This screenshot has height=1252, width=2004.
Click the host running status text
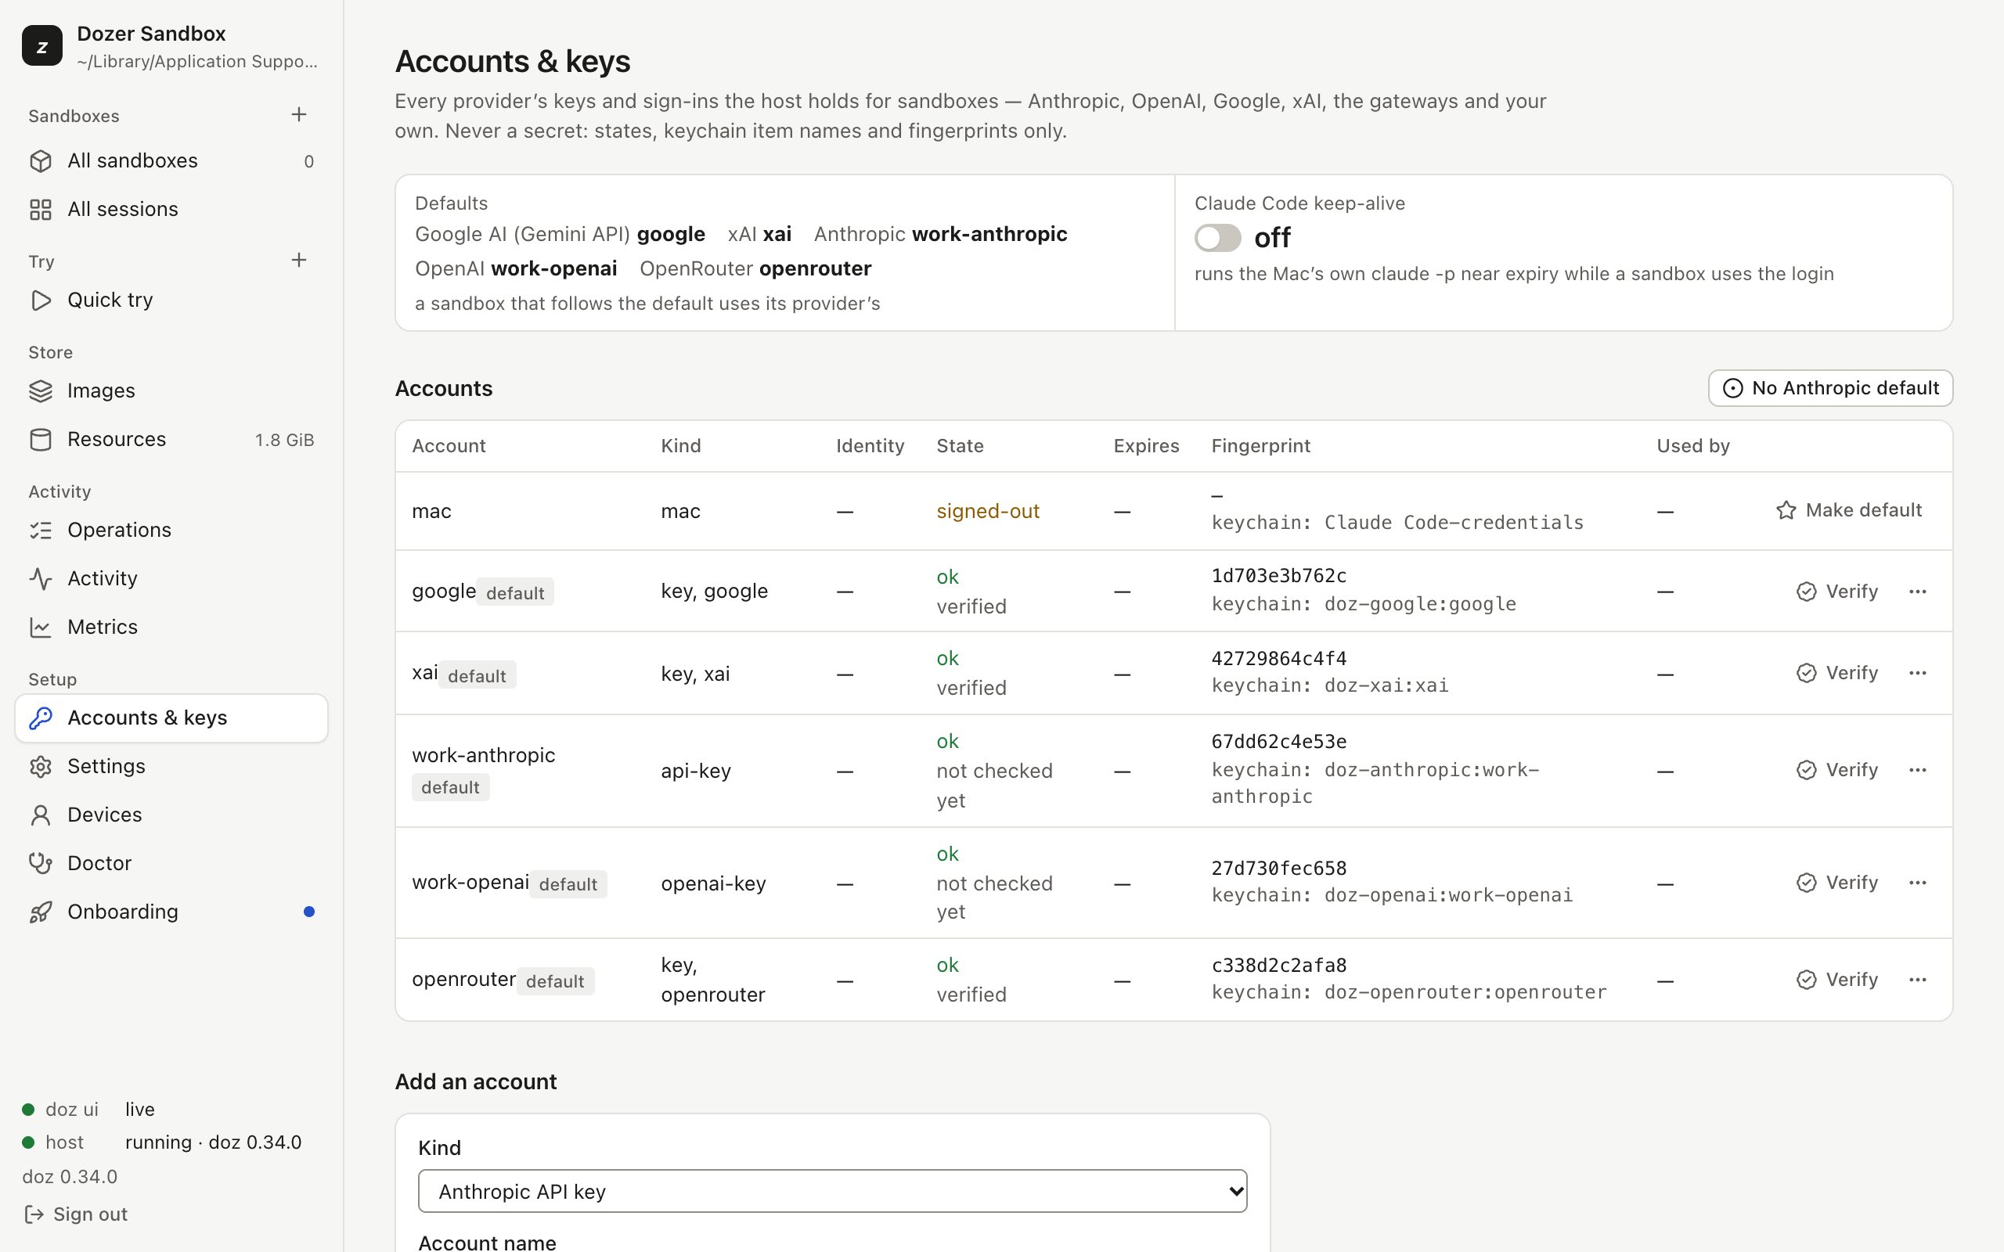pyautogui.click(x=213, y=1142)
